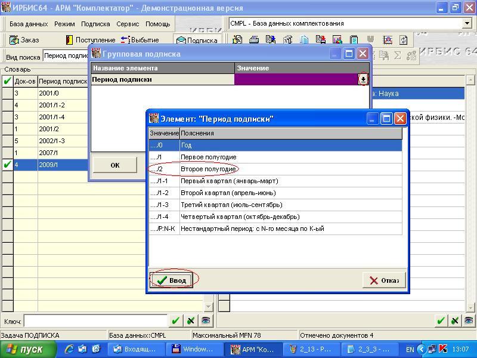477x358 pixels.
Task: Open the Сервис menu
Action: 128,24
